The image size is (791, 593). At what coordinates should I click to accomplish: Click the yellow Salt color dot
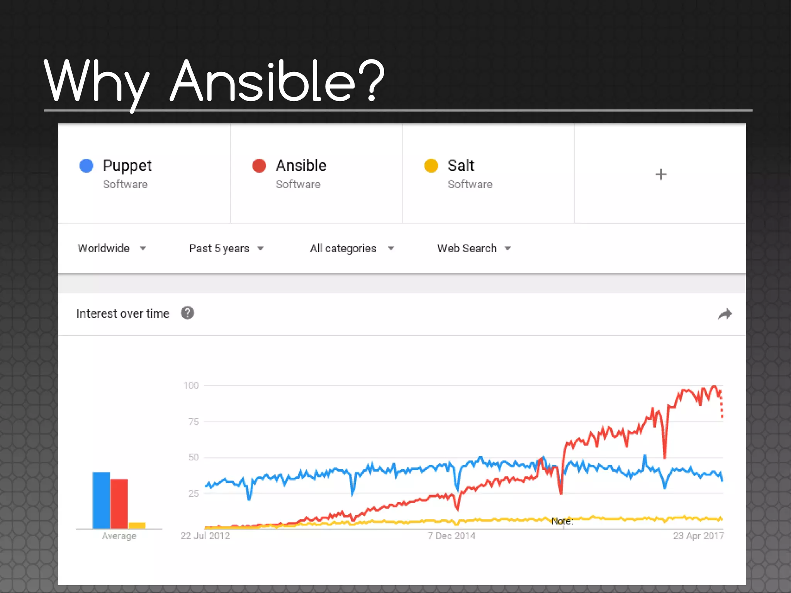tap(431, 166)
